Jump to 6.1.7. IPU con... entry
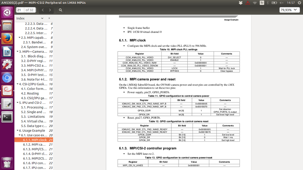This screenshot has height=170, width=303. click(x=34, y=168)
